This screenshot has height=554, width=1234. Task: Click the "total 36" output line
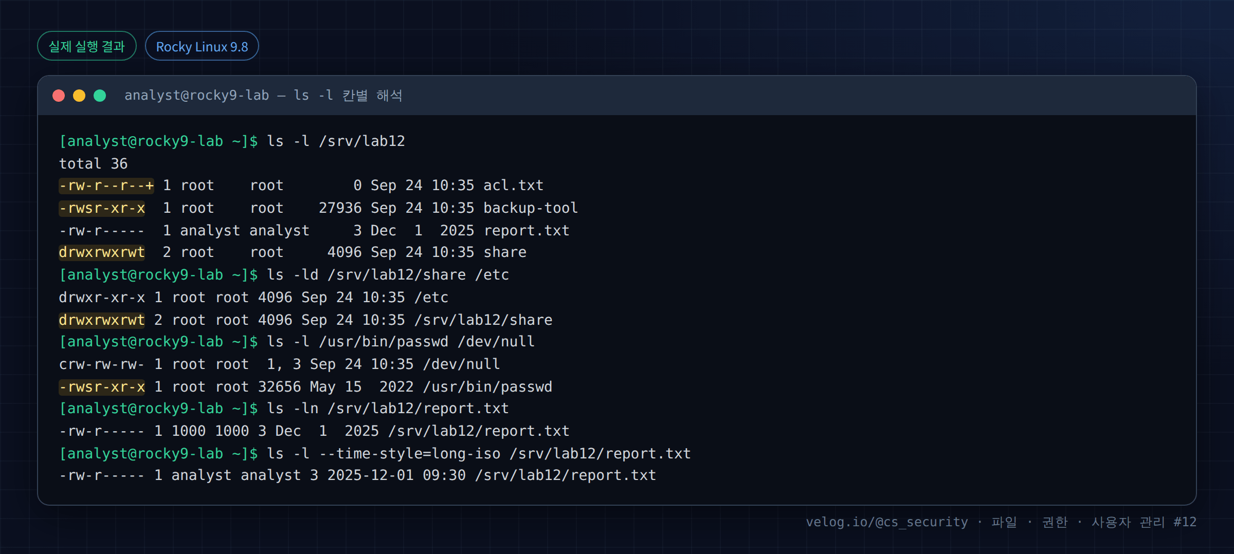[x=94, y=164]
